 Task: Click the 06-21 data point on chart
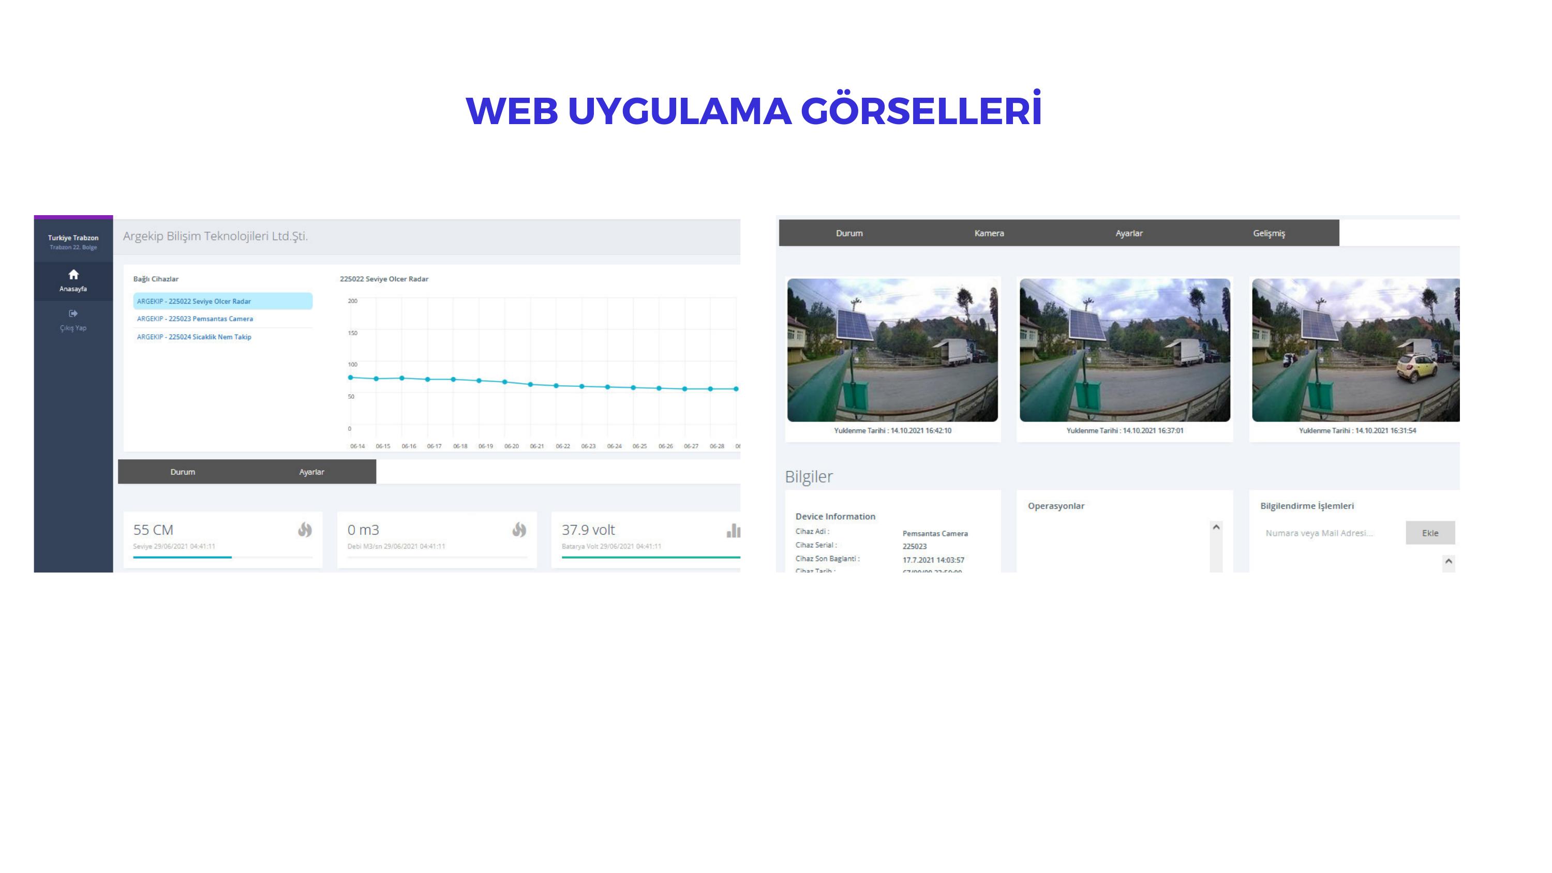coord(530,384)
